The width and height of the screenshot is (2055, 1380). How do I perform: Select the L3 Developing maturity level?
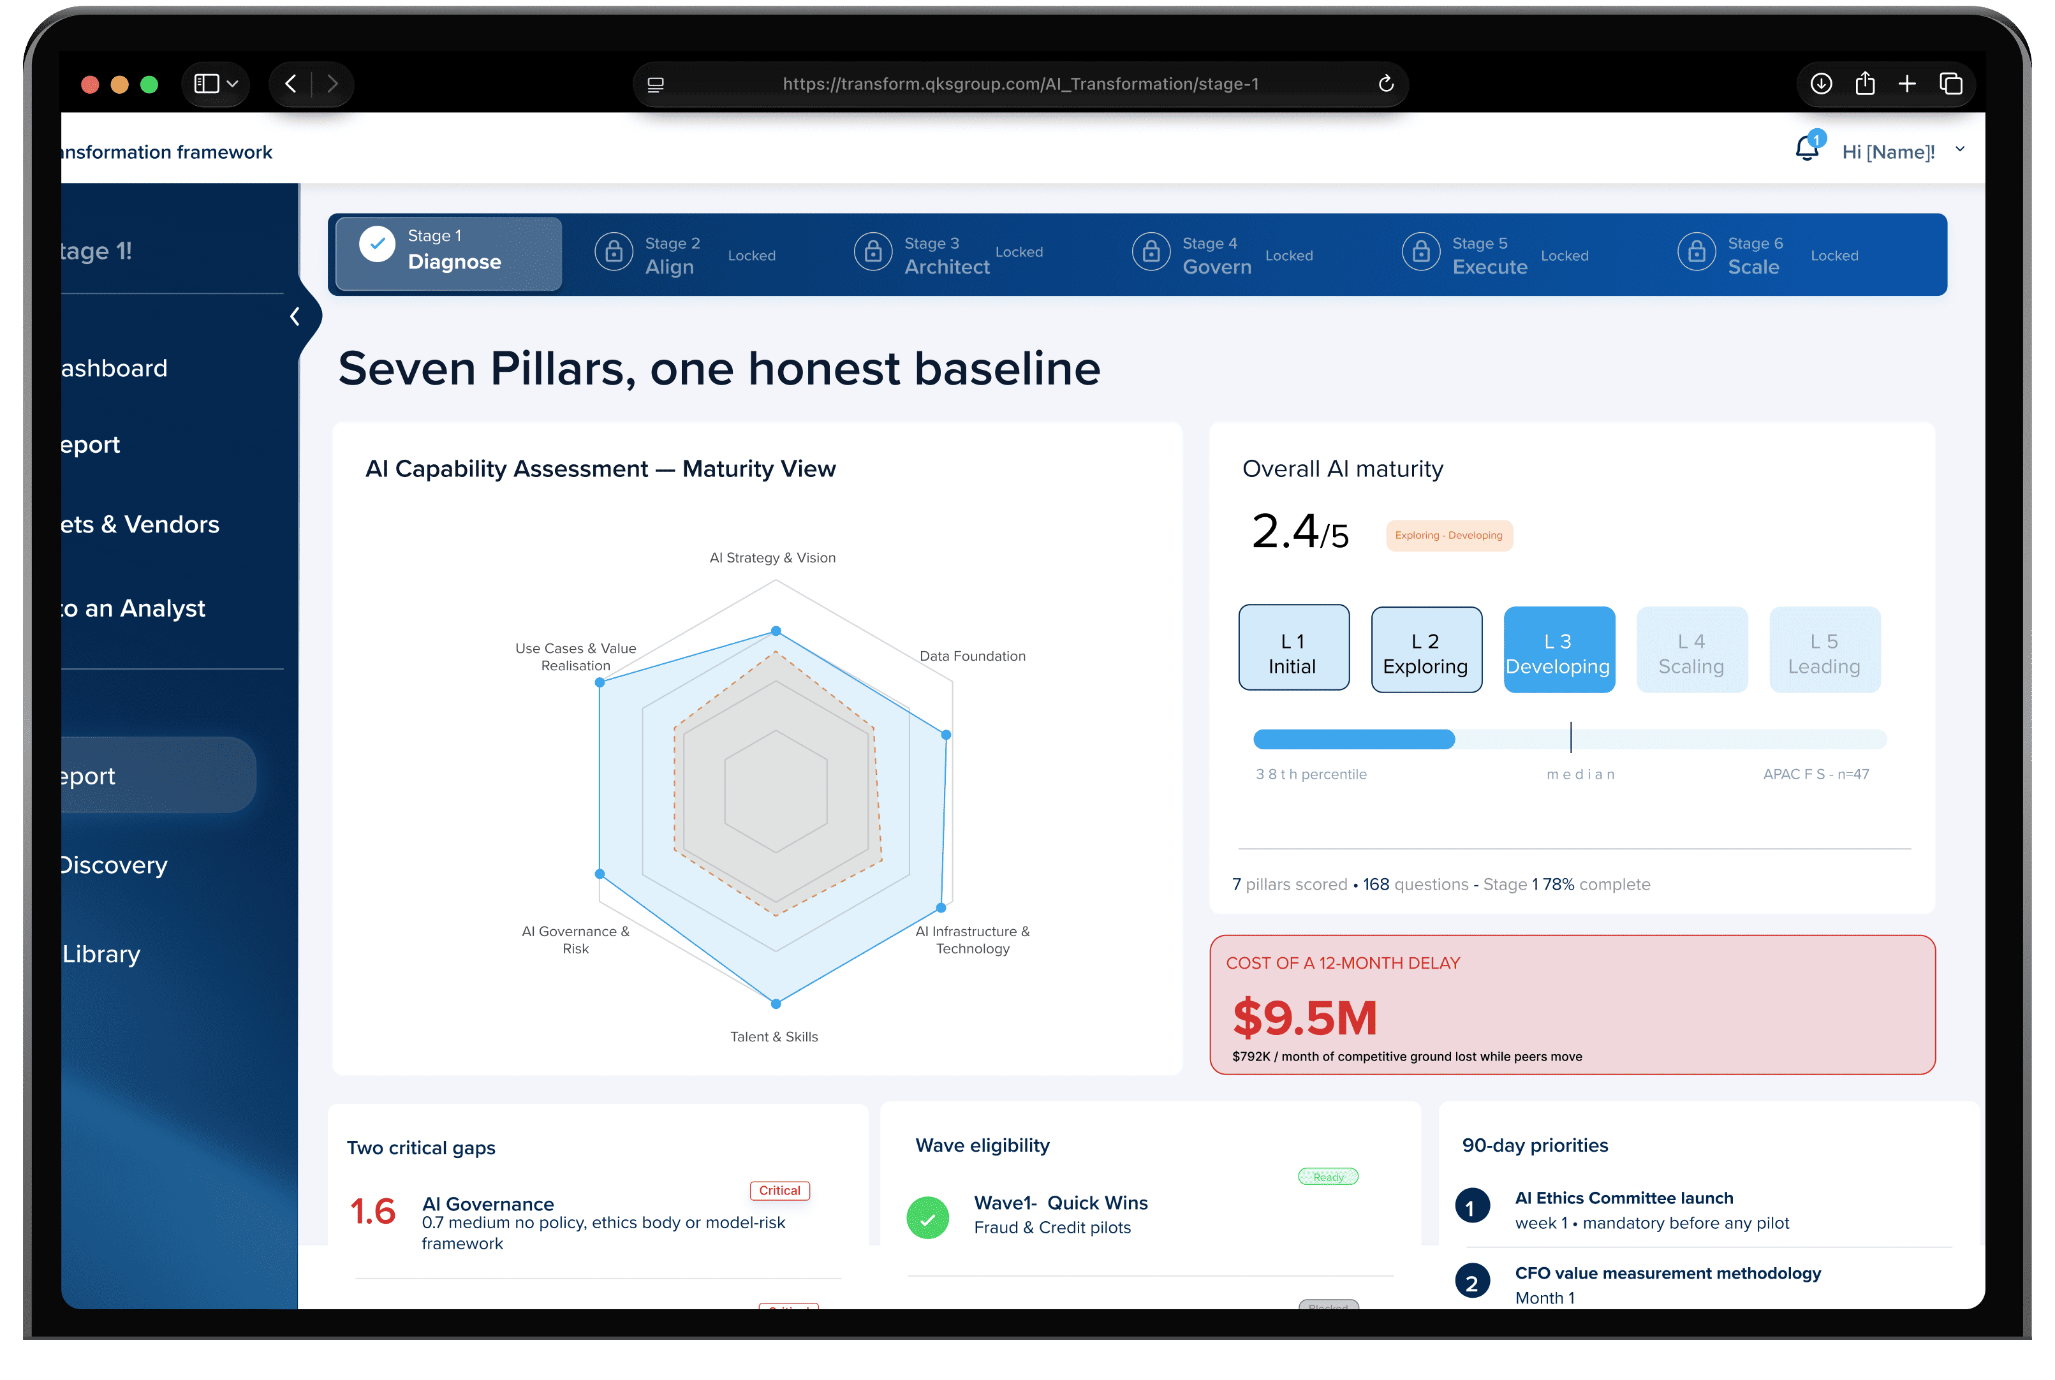point(1558,650)
